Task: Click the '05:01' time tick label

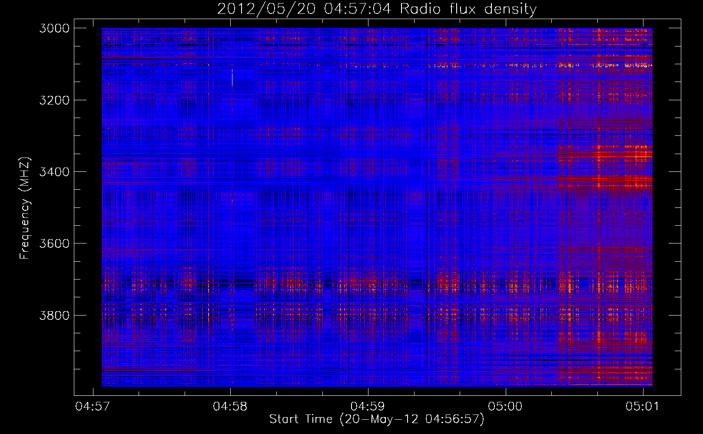Action: [643, 406]
